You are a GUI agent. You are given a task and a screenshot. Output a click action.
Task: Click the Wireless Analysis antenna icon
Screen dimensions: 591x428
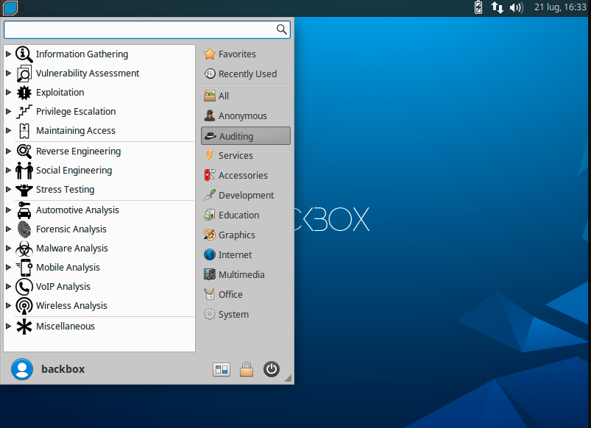[24, 306]
